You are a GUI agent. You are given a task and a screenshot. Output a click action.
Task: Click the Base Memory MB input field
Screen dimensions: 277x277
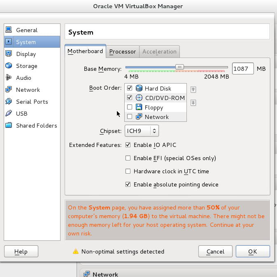tap(243, 69)
